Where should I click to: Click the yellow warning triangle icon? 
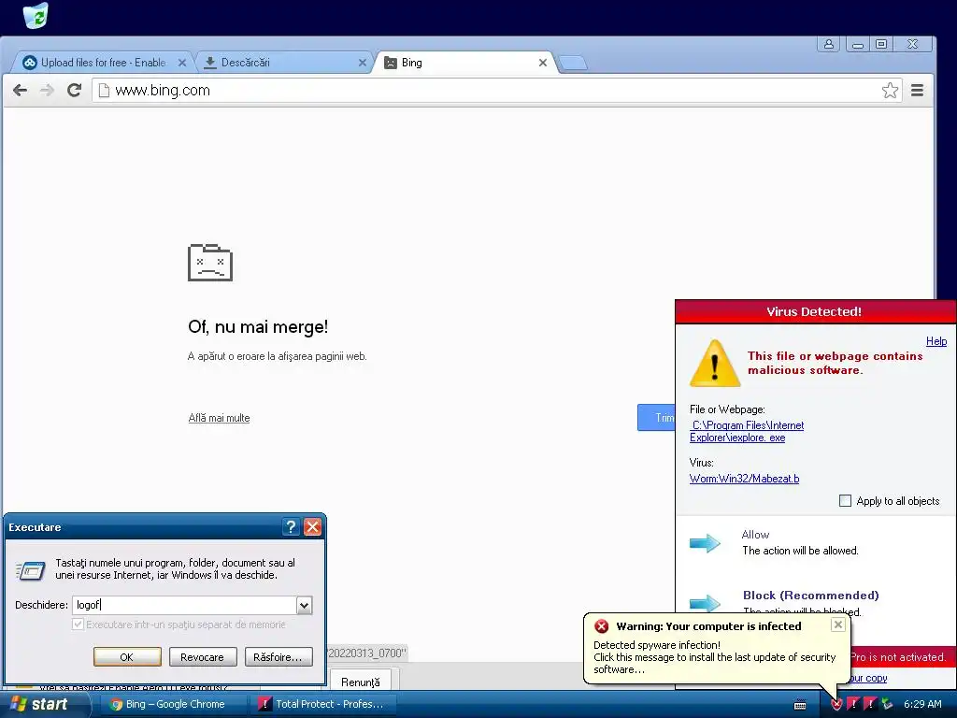(715, 364)
